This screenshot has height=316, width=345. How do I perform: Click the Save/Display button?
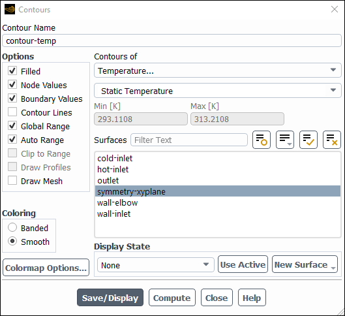[x=110, y=298]
